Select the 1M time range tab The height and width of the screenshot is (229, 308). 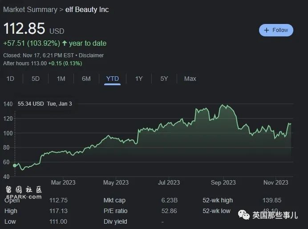[61, 79]
